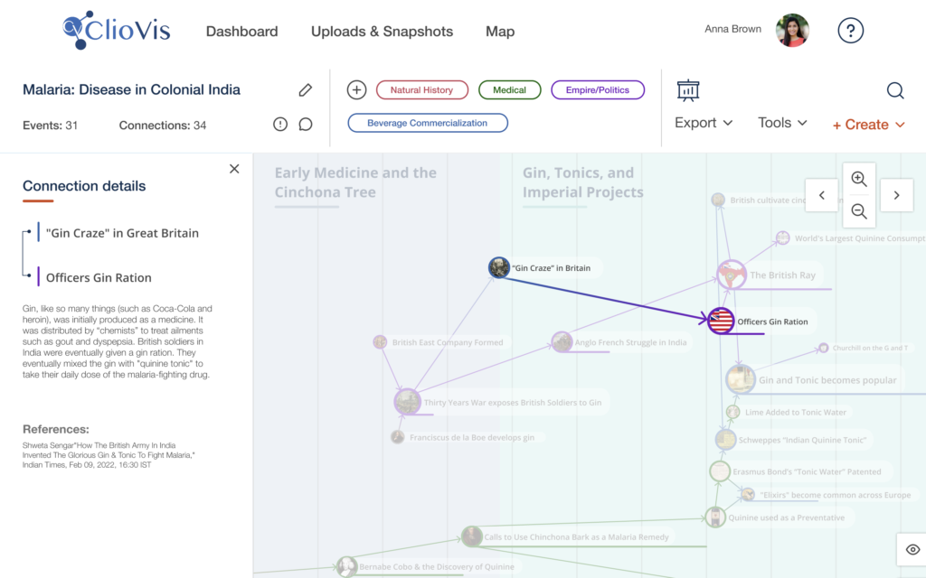This screenshot has height=578, width=926.
Task: Open Uploads & Snapshots page
Action: point(382,32)
